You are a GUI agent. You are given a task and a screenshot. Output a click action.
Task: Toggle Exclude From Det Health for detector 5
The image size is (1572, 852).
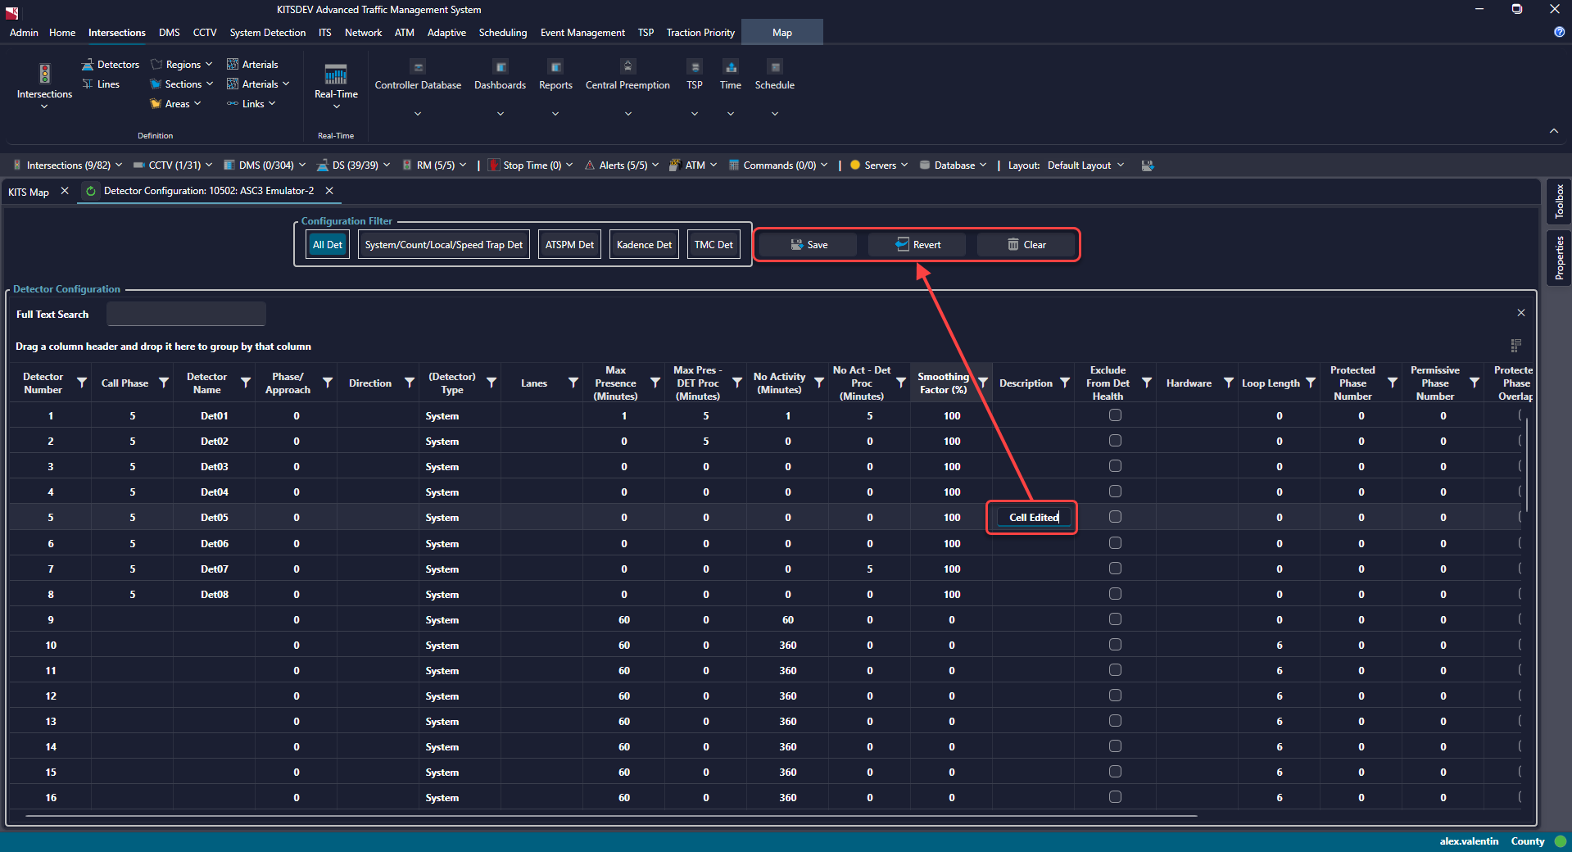pyautogui.click(x=1115, y=517)
